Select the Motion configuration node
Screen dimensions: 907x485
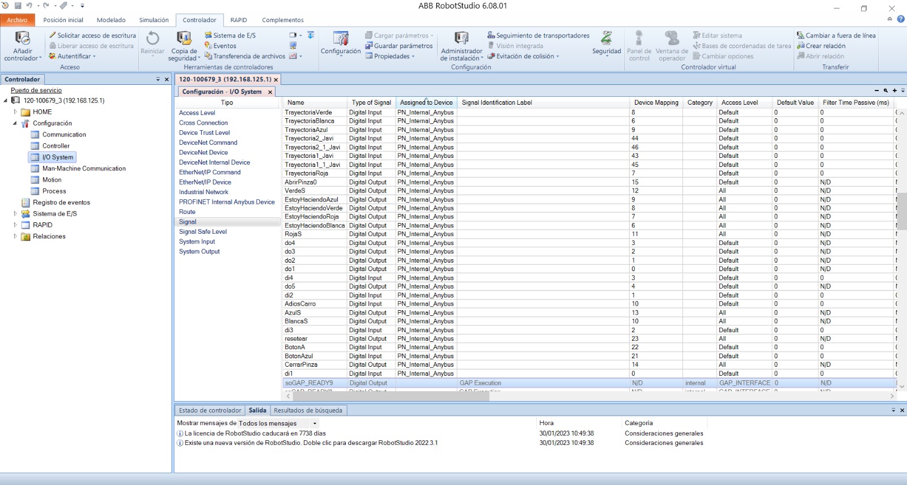pyautogui.click(x=52, y=180)
